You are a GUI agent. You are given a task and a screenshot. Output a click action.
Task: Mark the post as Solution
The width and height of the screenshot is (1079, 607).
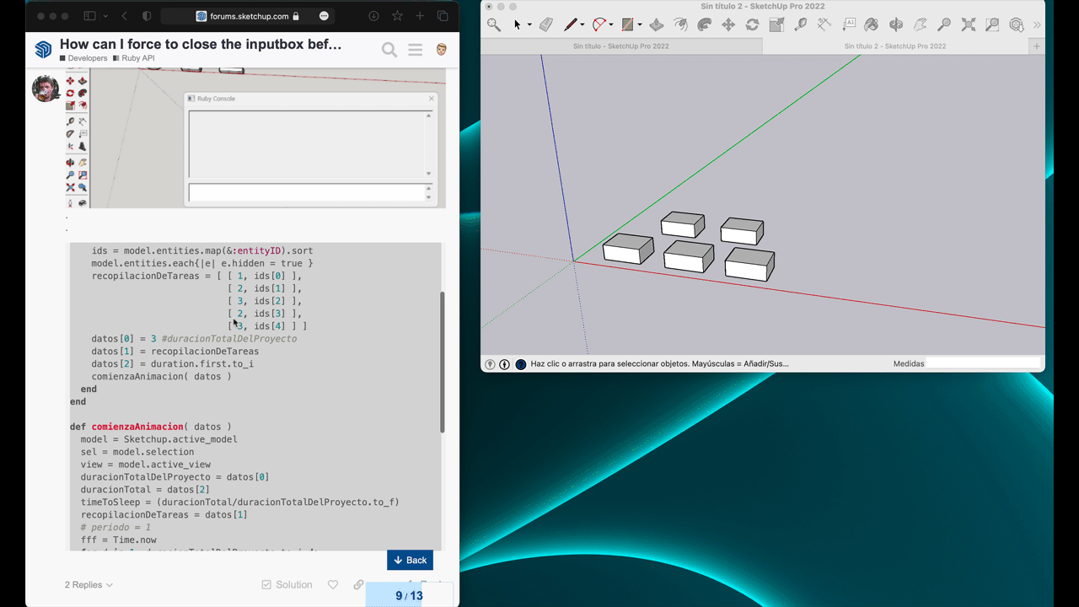point(287,584)
